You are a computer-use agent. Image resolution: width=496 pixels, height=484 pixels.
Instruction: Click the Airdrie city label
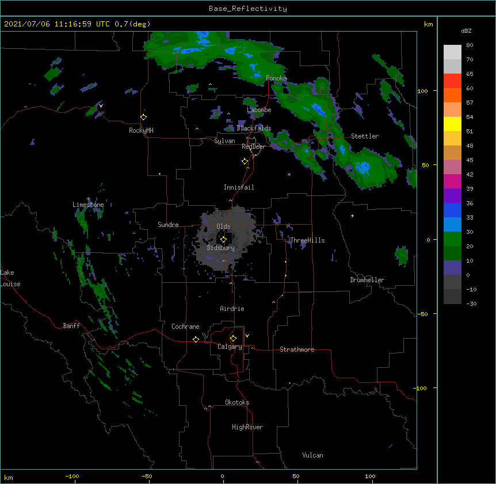pos(232,309)
